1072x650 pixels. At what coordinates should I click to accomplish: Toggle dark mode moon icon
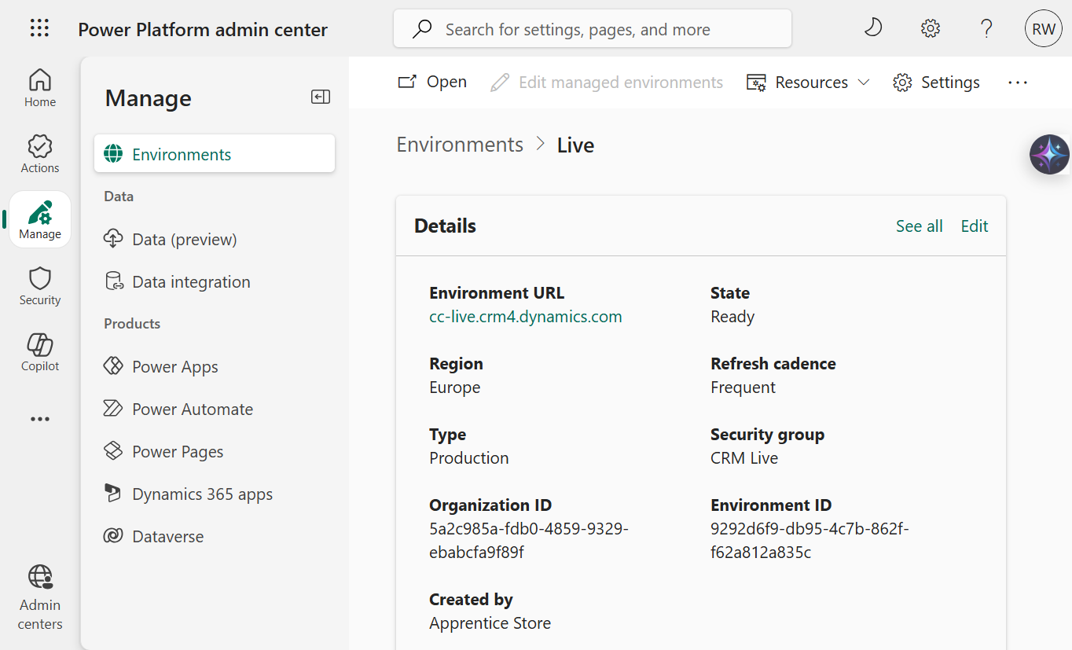pos(873,29)
